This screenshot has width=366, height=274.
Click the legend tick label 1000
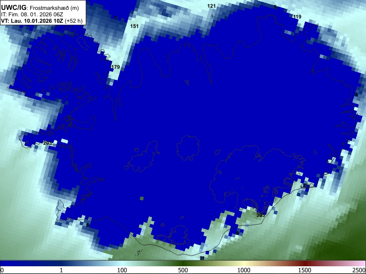point(244,270)
